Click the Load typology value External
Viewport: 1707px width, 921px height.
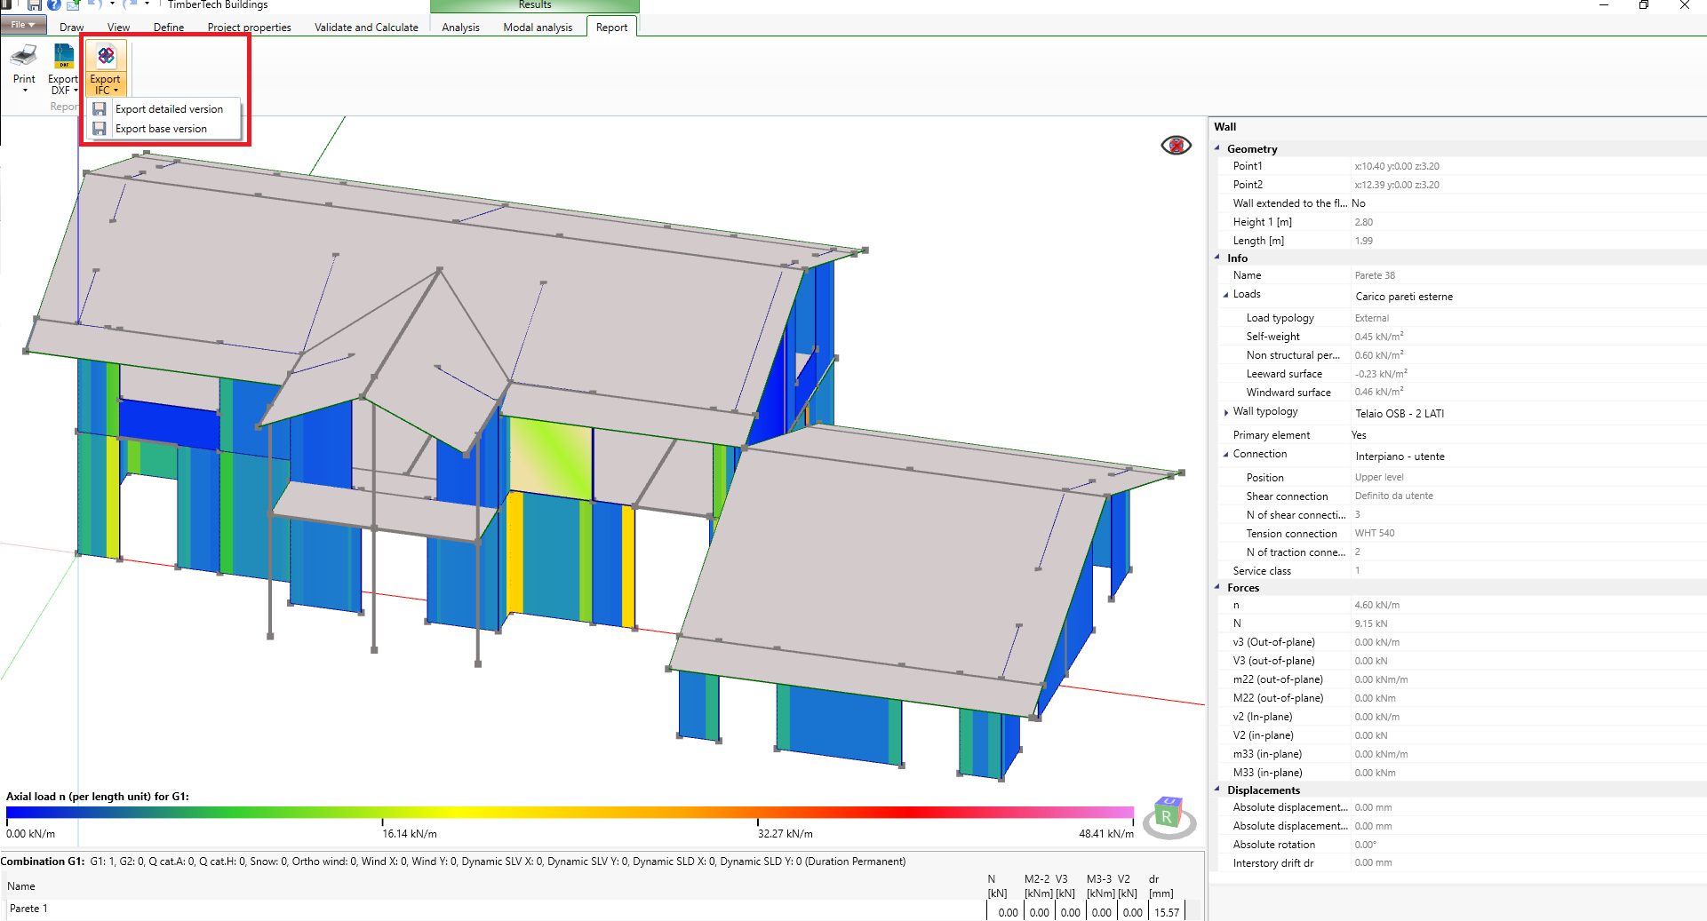click(x=1372, y=318)
